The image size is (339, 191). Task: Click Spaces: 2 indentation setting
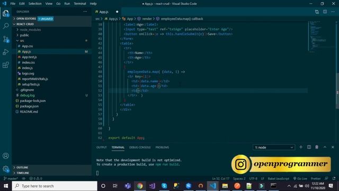click(239, 178)
